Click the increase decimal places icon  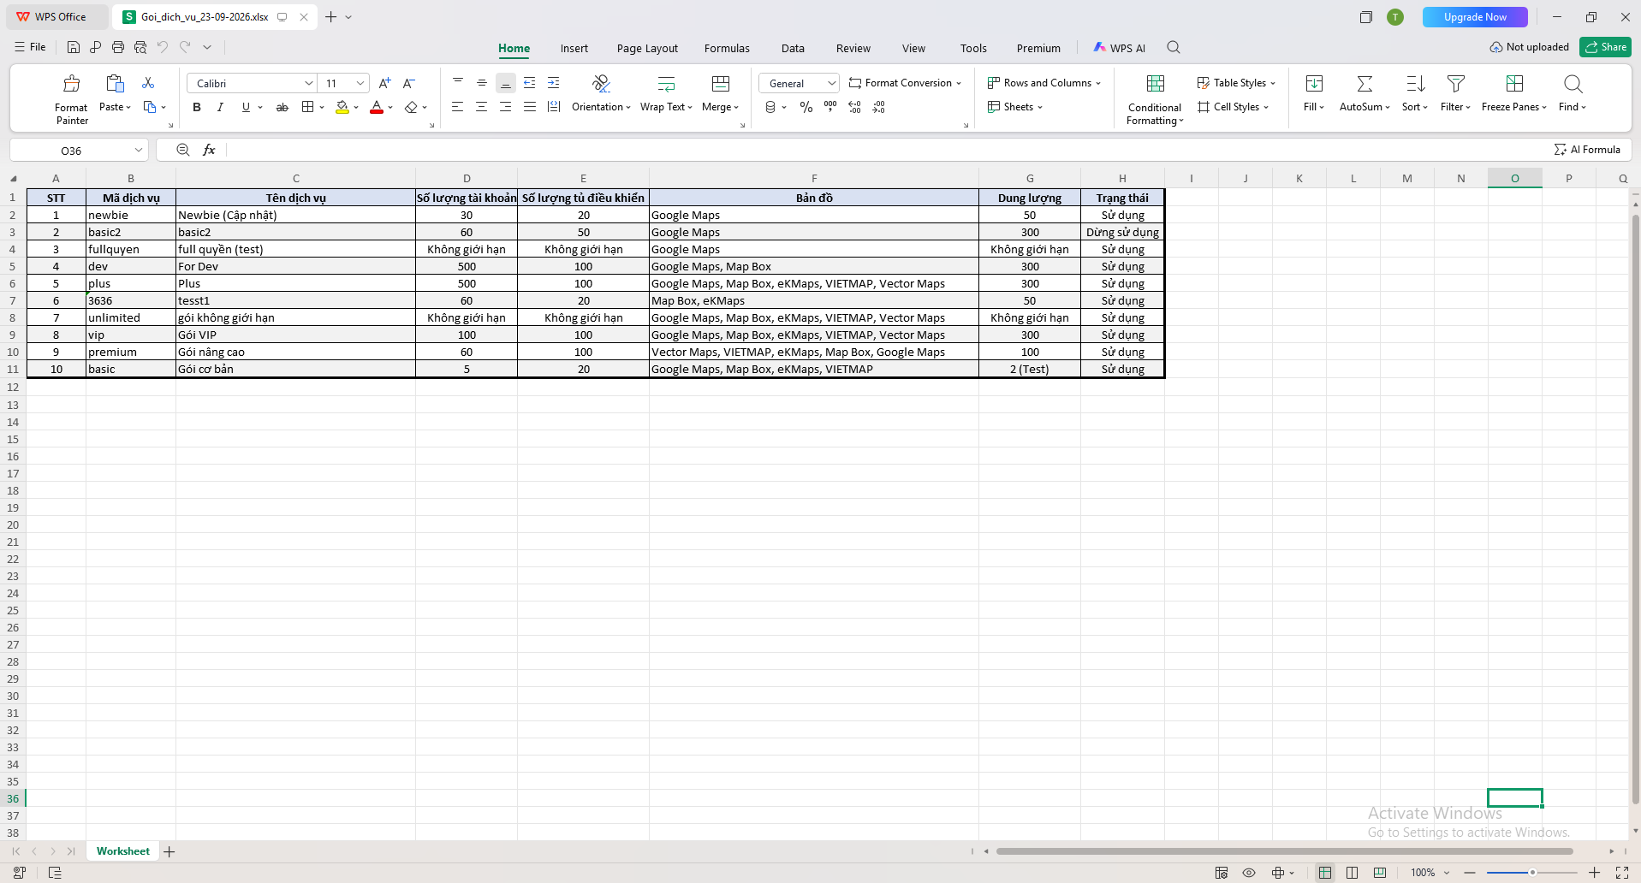(854, 107)
